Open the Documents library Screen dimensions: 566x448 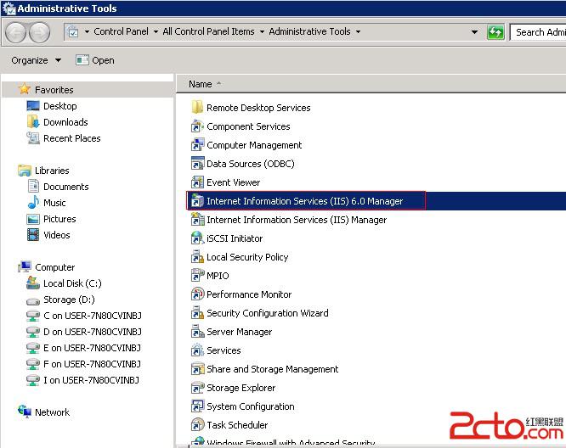(x=66, y=187)
